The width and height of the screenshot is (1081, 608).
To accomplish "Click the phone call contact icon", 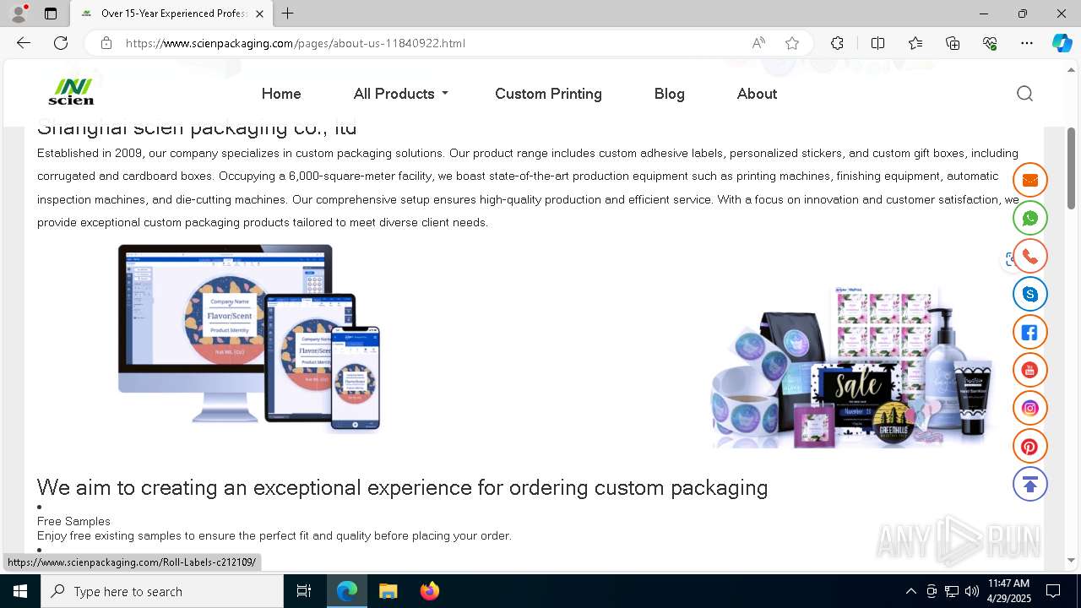I will point(1029,256).
